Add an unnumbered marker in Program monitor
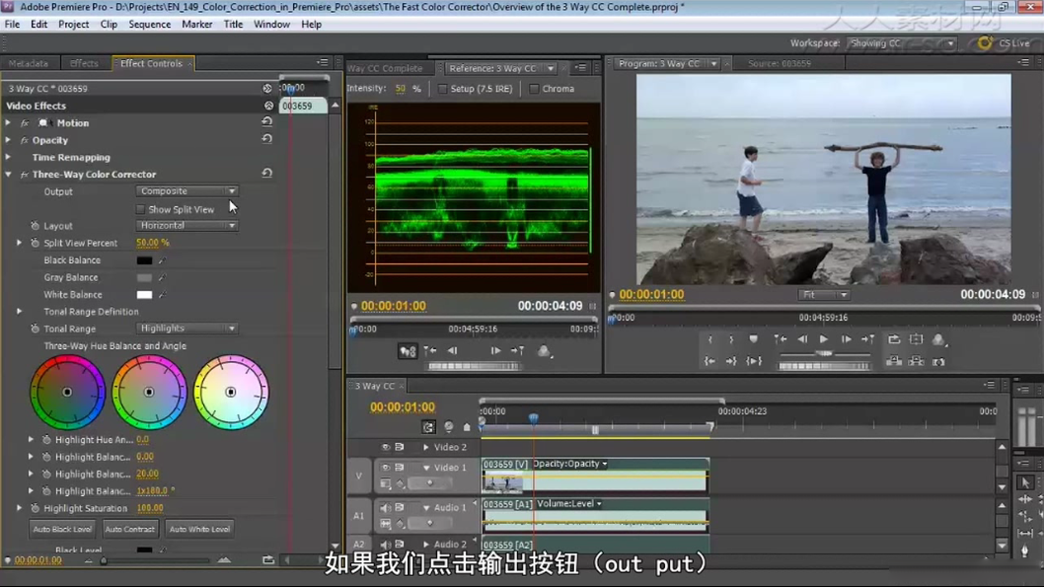Viewport: 1044px width, 587px height. pos(753,339)
